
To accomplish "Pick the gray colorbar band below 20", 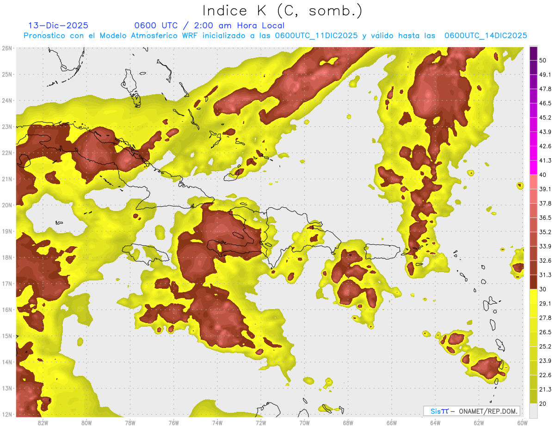I will point(533,410).
